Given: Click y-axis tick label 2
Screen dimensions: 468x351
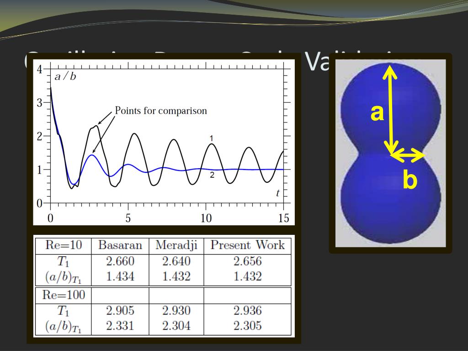Looking at the screenshot, I should [x=40, y=137].
